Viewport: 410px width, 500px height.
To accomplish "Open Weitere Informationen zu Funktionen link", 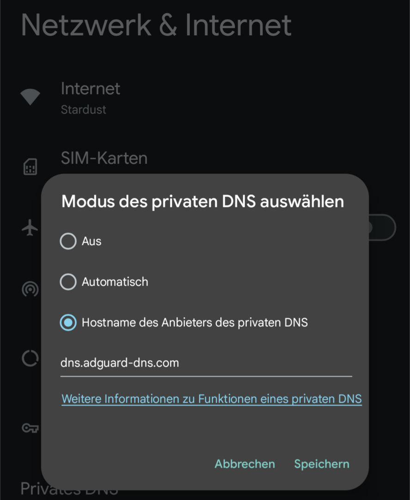I will tap(212, 399).
